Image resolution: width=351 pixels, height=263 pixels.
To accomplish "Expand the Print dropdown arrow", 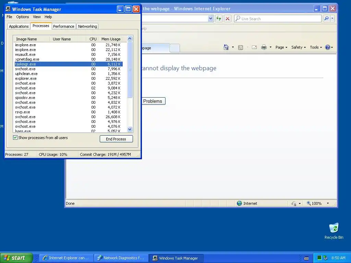I will 270,47.
